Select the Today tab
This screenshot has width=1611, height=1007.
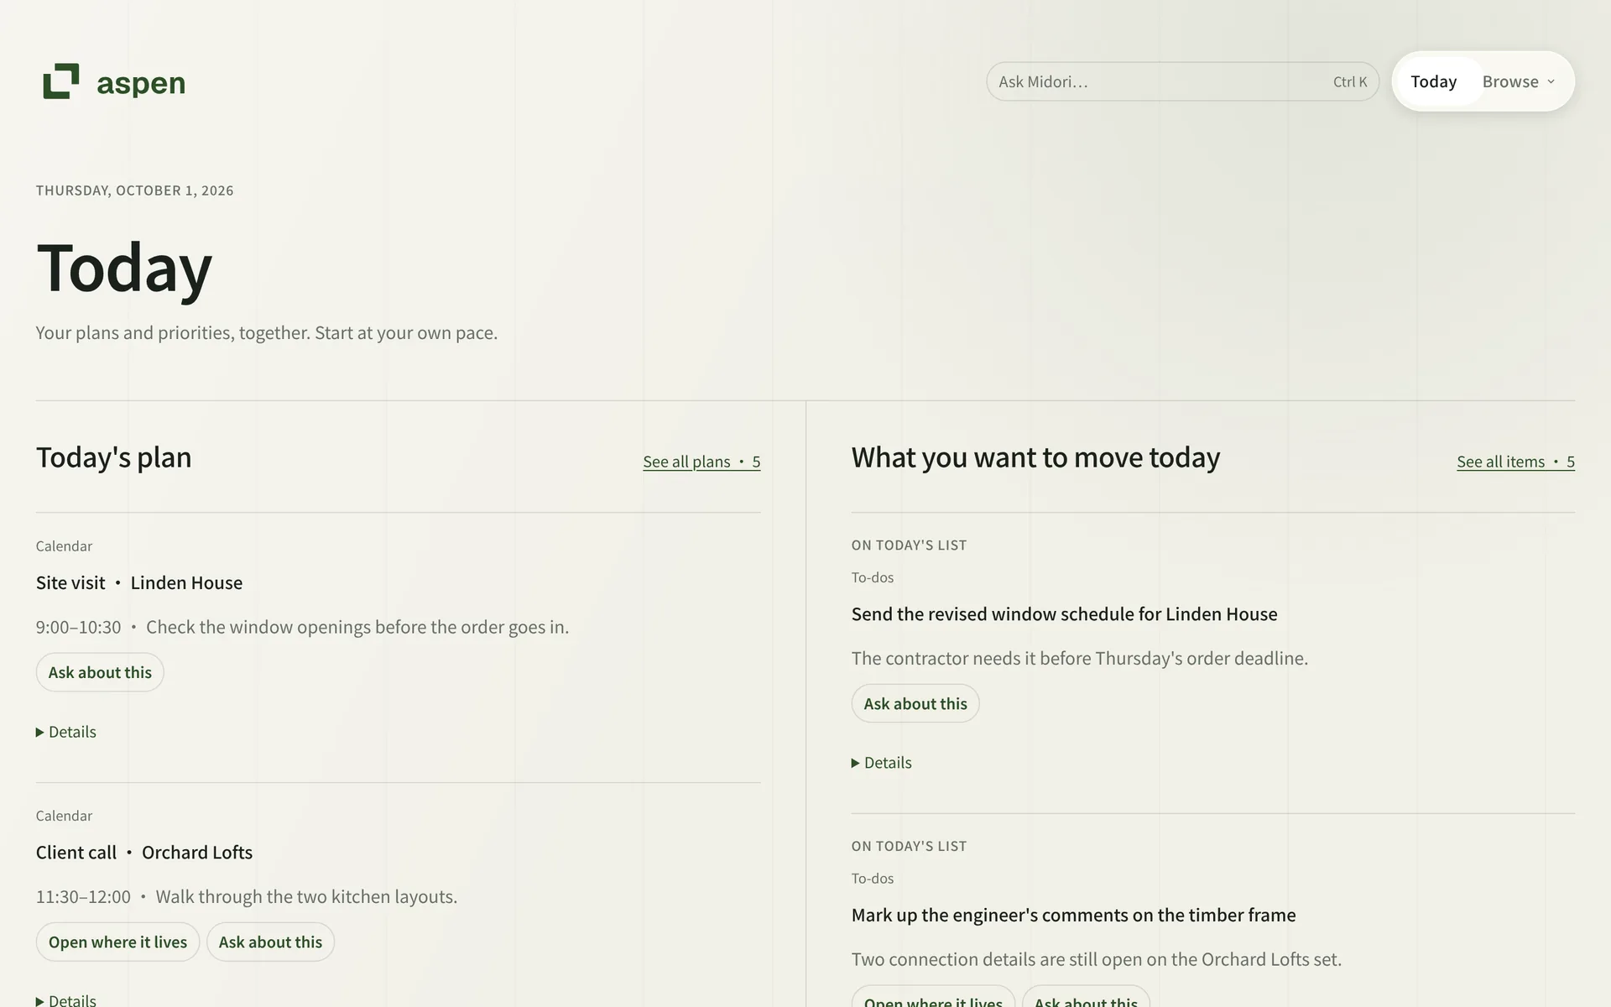[1433, 81]
